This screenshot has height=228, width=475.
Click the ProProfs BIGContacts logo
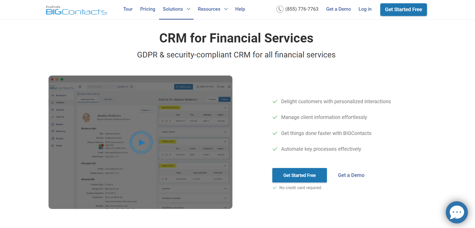pyautogui.click(x=76, y=10)
